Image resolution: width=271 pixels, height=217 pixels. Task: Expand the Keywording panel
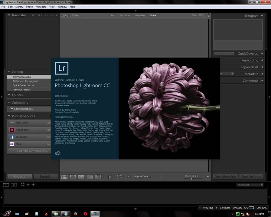(250, 60)
